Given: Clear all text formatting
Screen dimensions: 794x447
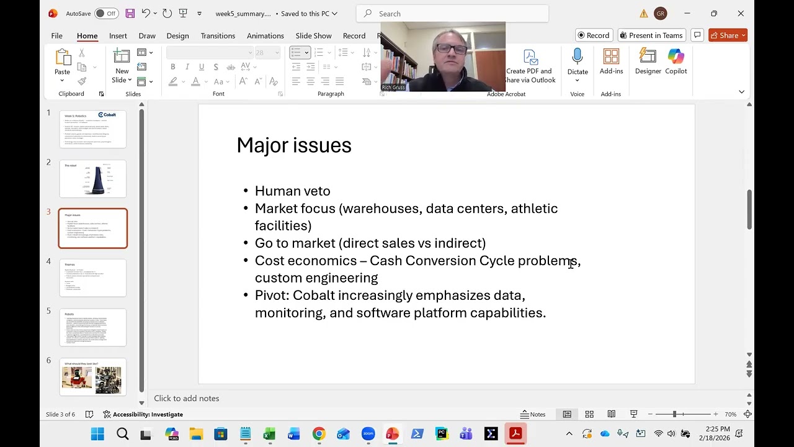Looking at the screenshot, I should (x=274, y=81).
